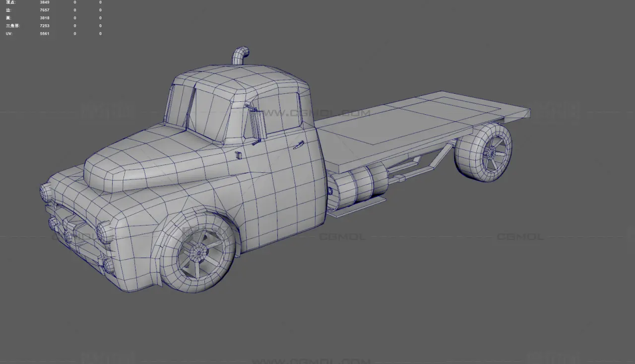The image size is (635, 364).
Task: Click the 顶点 vertex count value 3849
Action: (x=45, y=2)
